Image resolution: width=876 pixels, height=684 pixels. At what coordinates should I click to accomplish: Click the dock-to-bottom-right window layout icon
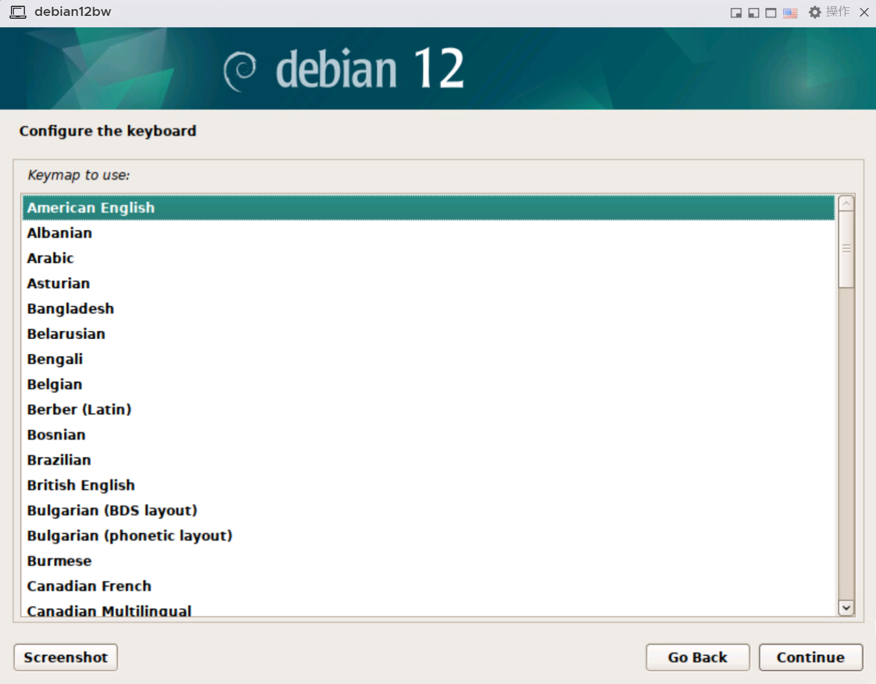(x=736, y=13)
